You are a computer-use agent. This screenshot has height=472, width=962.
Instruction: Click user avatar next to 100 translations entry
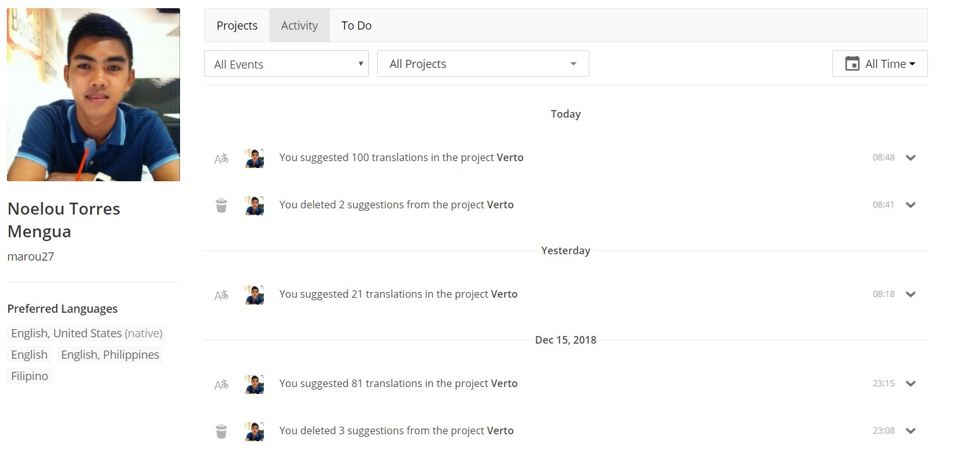pyautogui.click(x=254, y=158)
